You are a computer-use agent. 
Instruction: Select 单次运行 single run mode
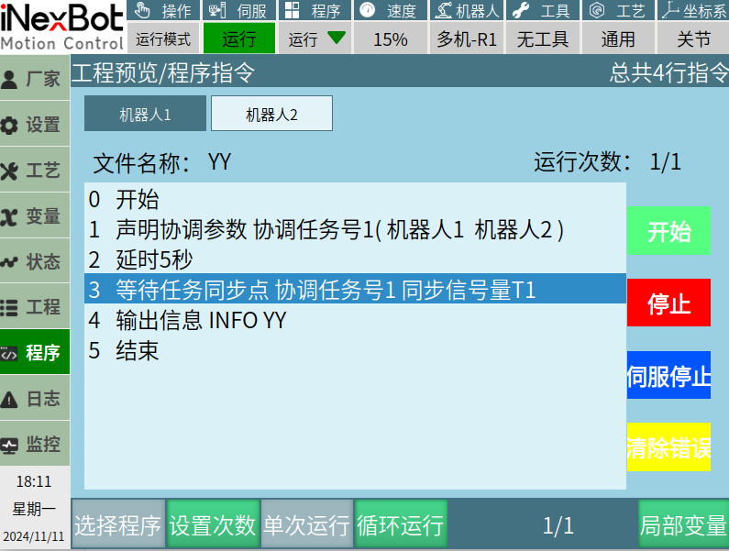[x=306, y=525]
